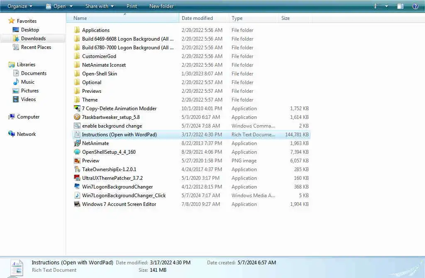Click the OpenShellSetup_4_4_160 icon
The width and height of the screenshot is (425, 278).
[77, 152]
